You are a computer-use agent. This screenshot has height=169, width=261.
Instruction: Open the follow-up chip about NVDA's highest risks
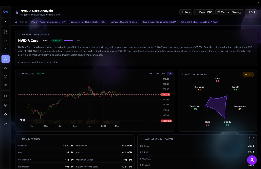[x=88, y=22]
